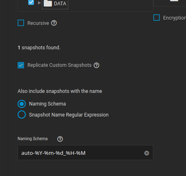Expand the DATA dataset tree arrow
Screen dimensions: 186x176
[39, 3]
